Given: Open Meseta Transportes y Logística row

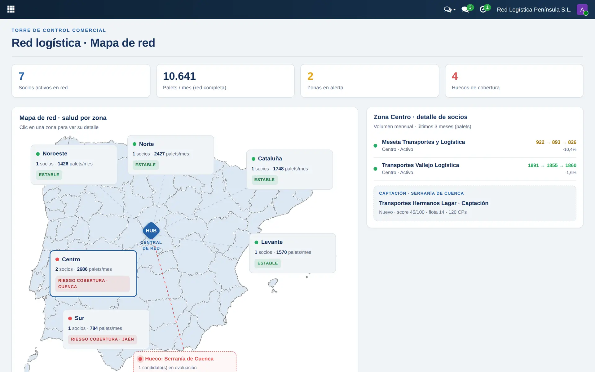Looking at the screenshot, I should 475,146.
